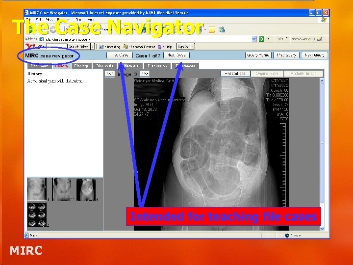The image size is (353, 265).
Task: Open the References tab
Action: 185,66
